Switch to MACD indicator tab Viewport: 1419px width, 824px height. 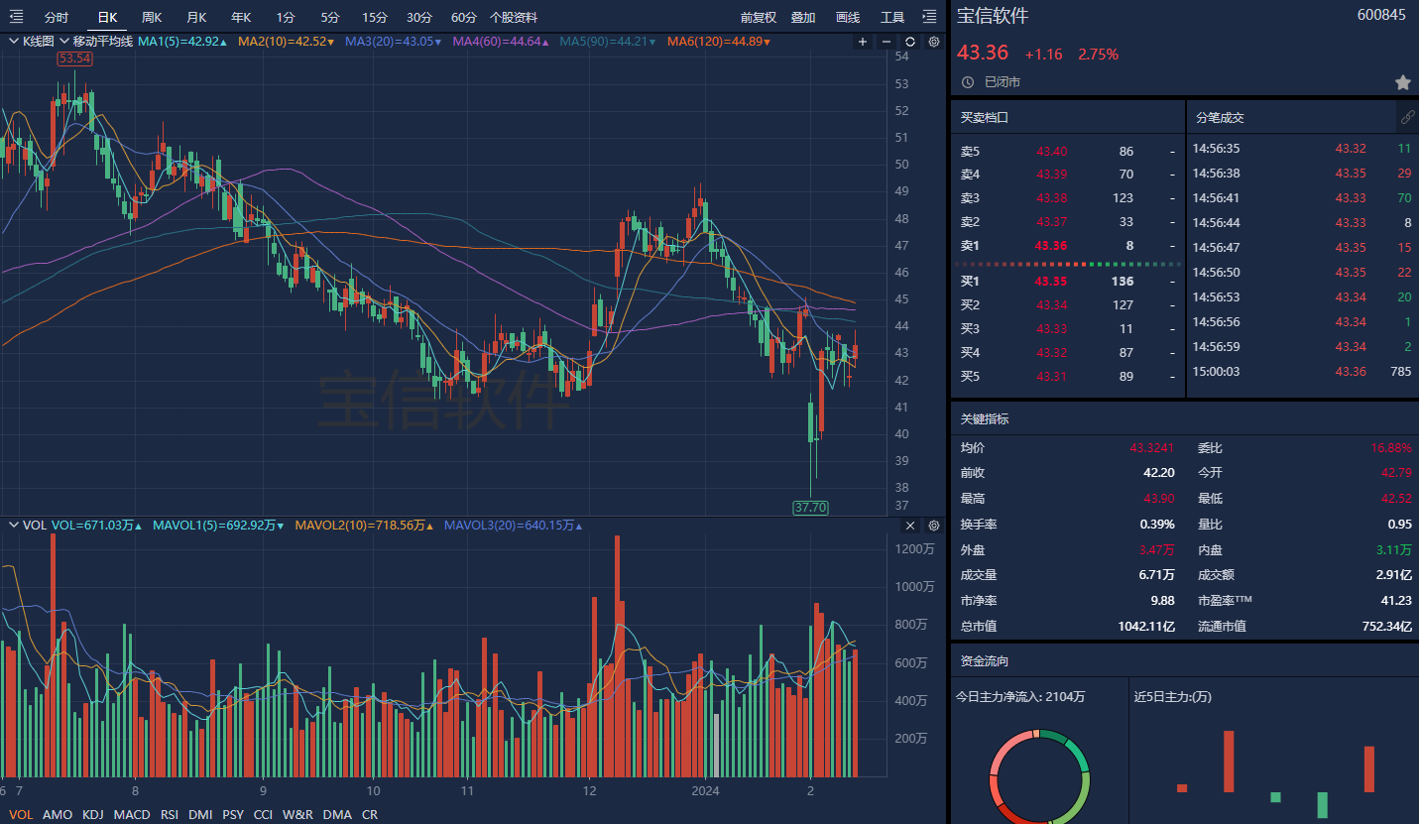pos(132,814)
